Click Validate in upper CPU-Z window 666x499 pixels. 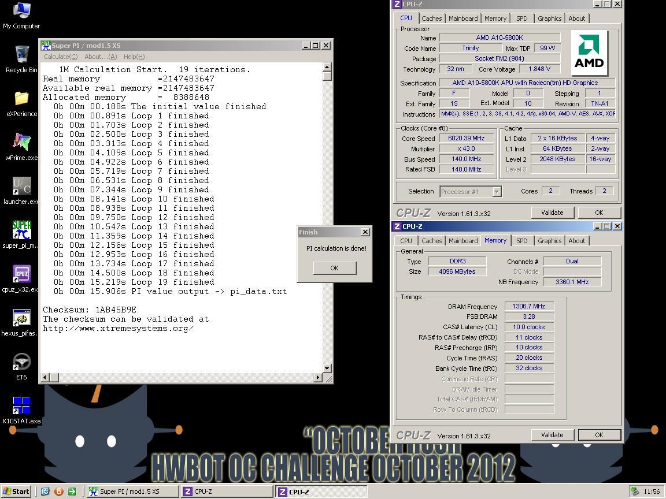tap(552, 213)
